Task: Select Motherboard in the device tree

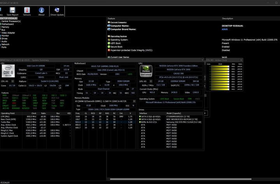Action: click(x=7, y=24)
